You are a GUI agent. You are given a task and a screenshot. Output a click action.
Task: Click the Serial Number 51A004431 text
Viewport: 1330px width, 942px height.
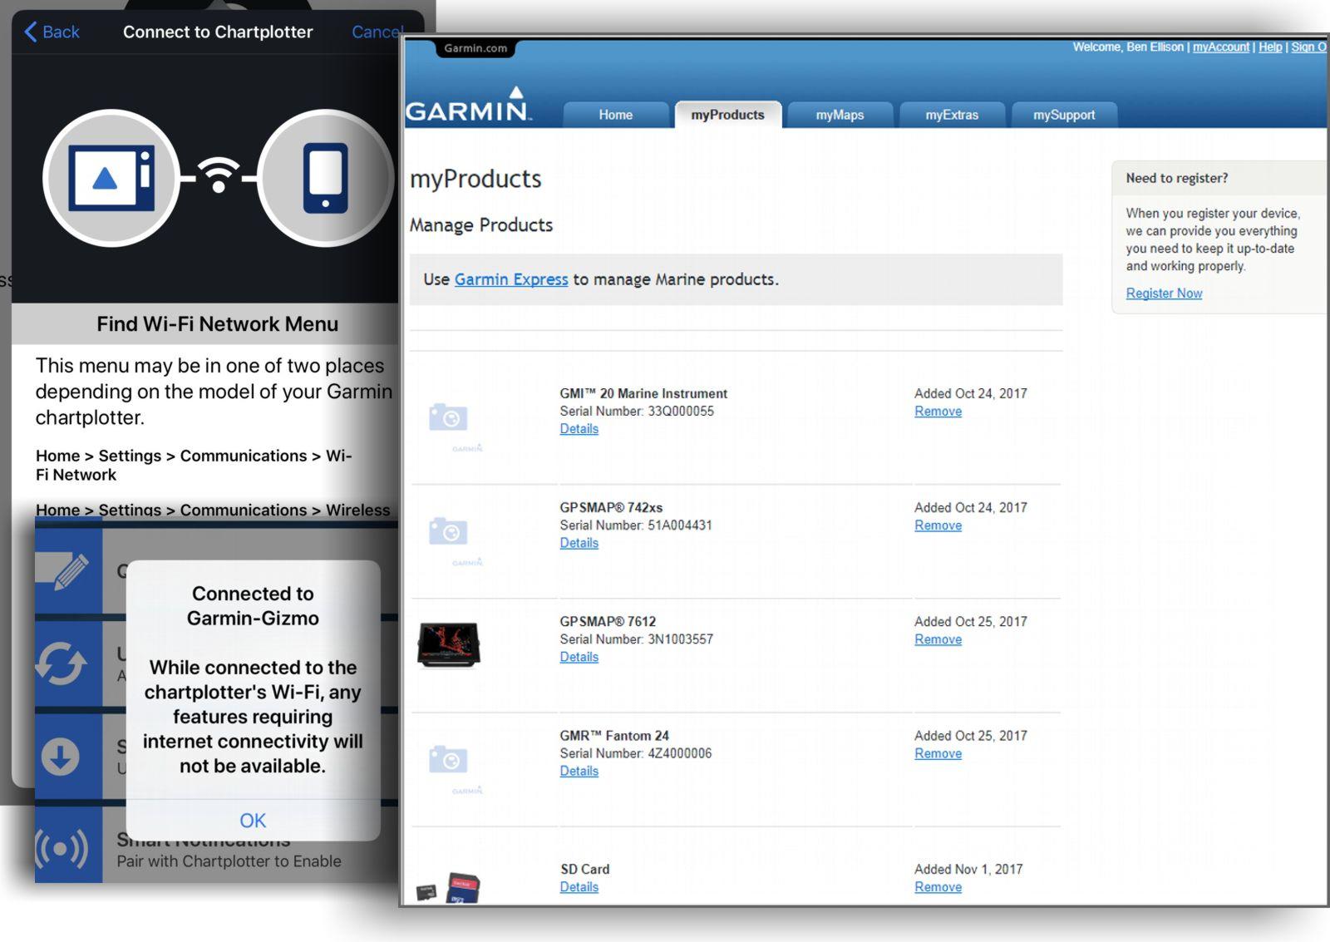[636, 525]
